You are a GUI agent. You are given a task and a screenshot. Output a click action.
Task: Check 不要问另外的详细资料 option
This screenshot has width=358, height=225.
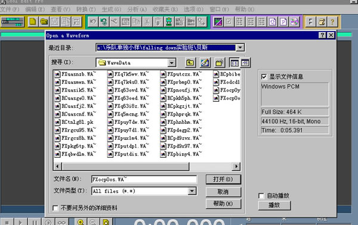(x=55, y=208)
